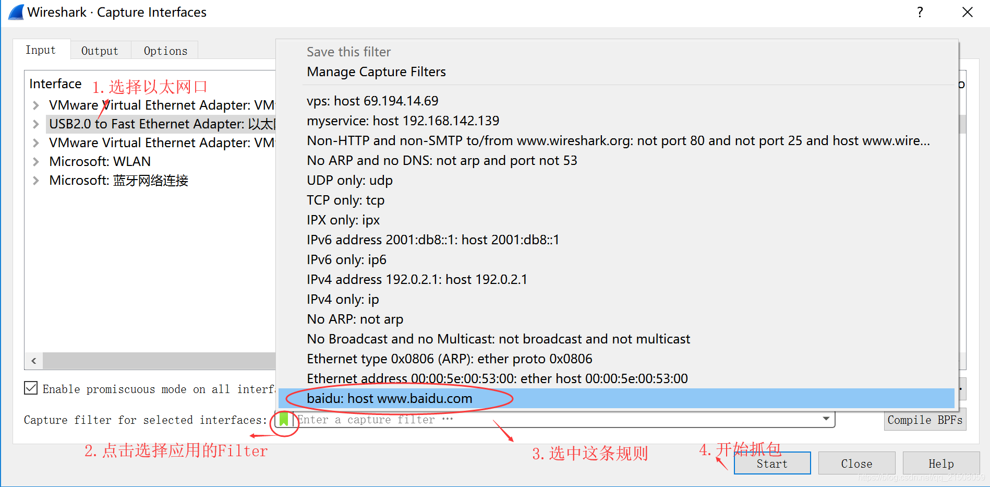The height and width of the screenshot is (487, 990).
Task: Click the green capture filter bookmark icon
Action: [x=284, y=419]
